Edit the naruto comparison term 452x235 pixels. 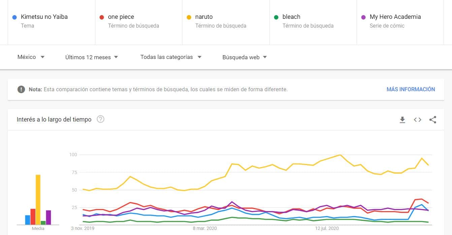[204, 17]
